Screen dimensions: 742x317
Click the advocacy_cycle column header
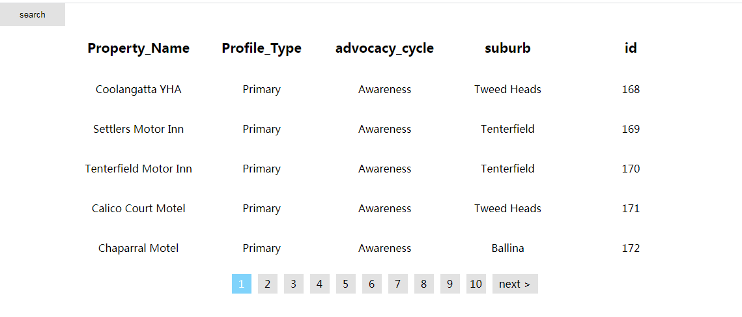click(x=384, y=48)
